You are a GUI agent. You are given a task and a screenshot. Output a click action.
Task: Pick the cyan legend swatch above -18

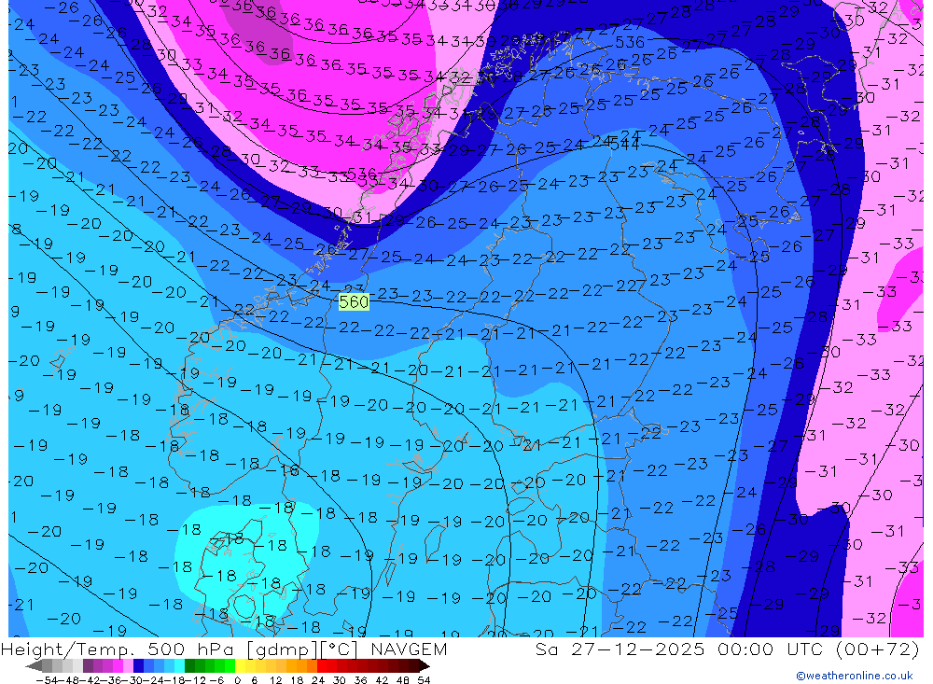[x=179, y=665]
